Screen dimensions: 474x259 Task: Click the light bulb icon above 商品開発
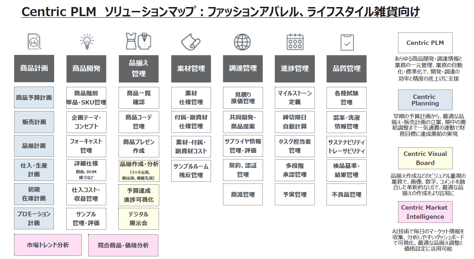(x=87, y=41)
